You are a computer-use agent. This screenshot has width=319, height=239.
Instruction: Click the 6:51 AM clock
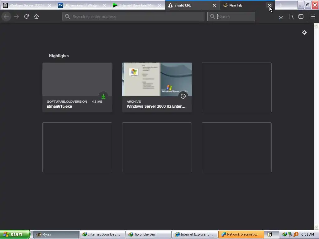307,234
